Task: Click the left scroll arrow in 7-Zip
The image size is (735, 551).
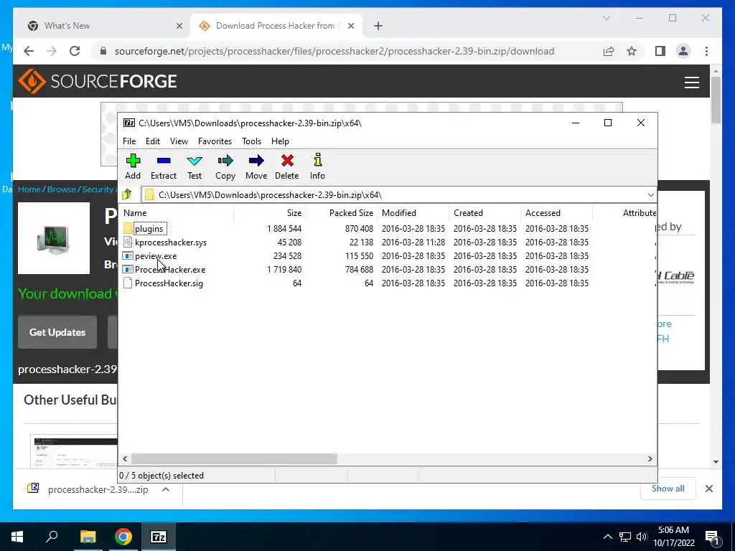Action: (x=125, y=458)
